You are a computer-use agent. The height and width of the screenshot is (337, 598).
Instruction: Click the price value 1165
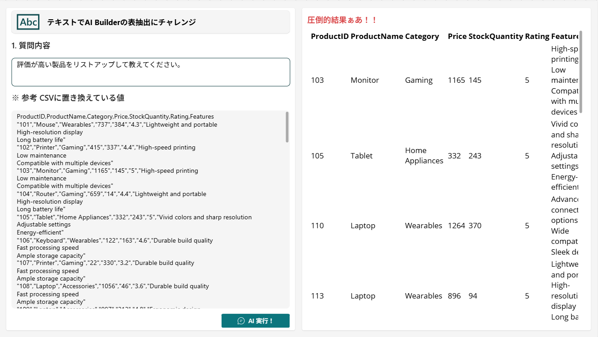457,80
